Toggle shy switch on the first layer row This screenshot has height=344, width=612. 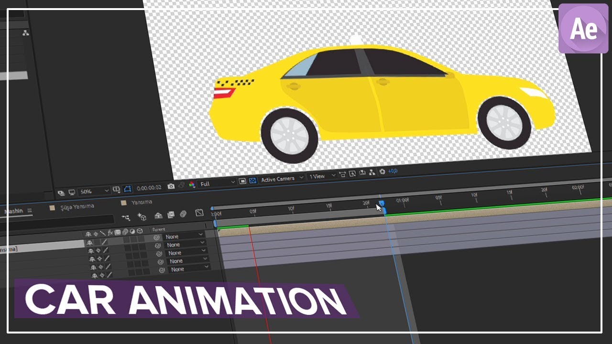[x=89, y=243]
